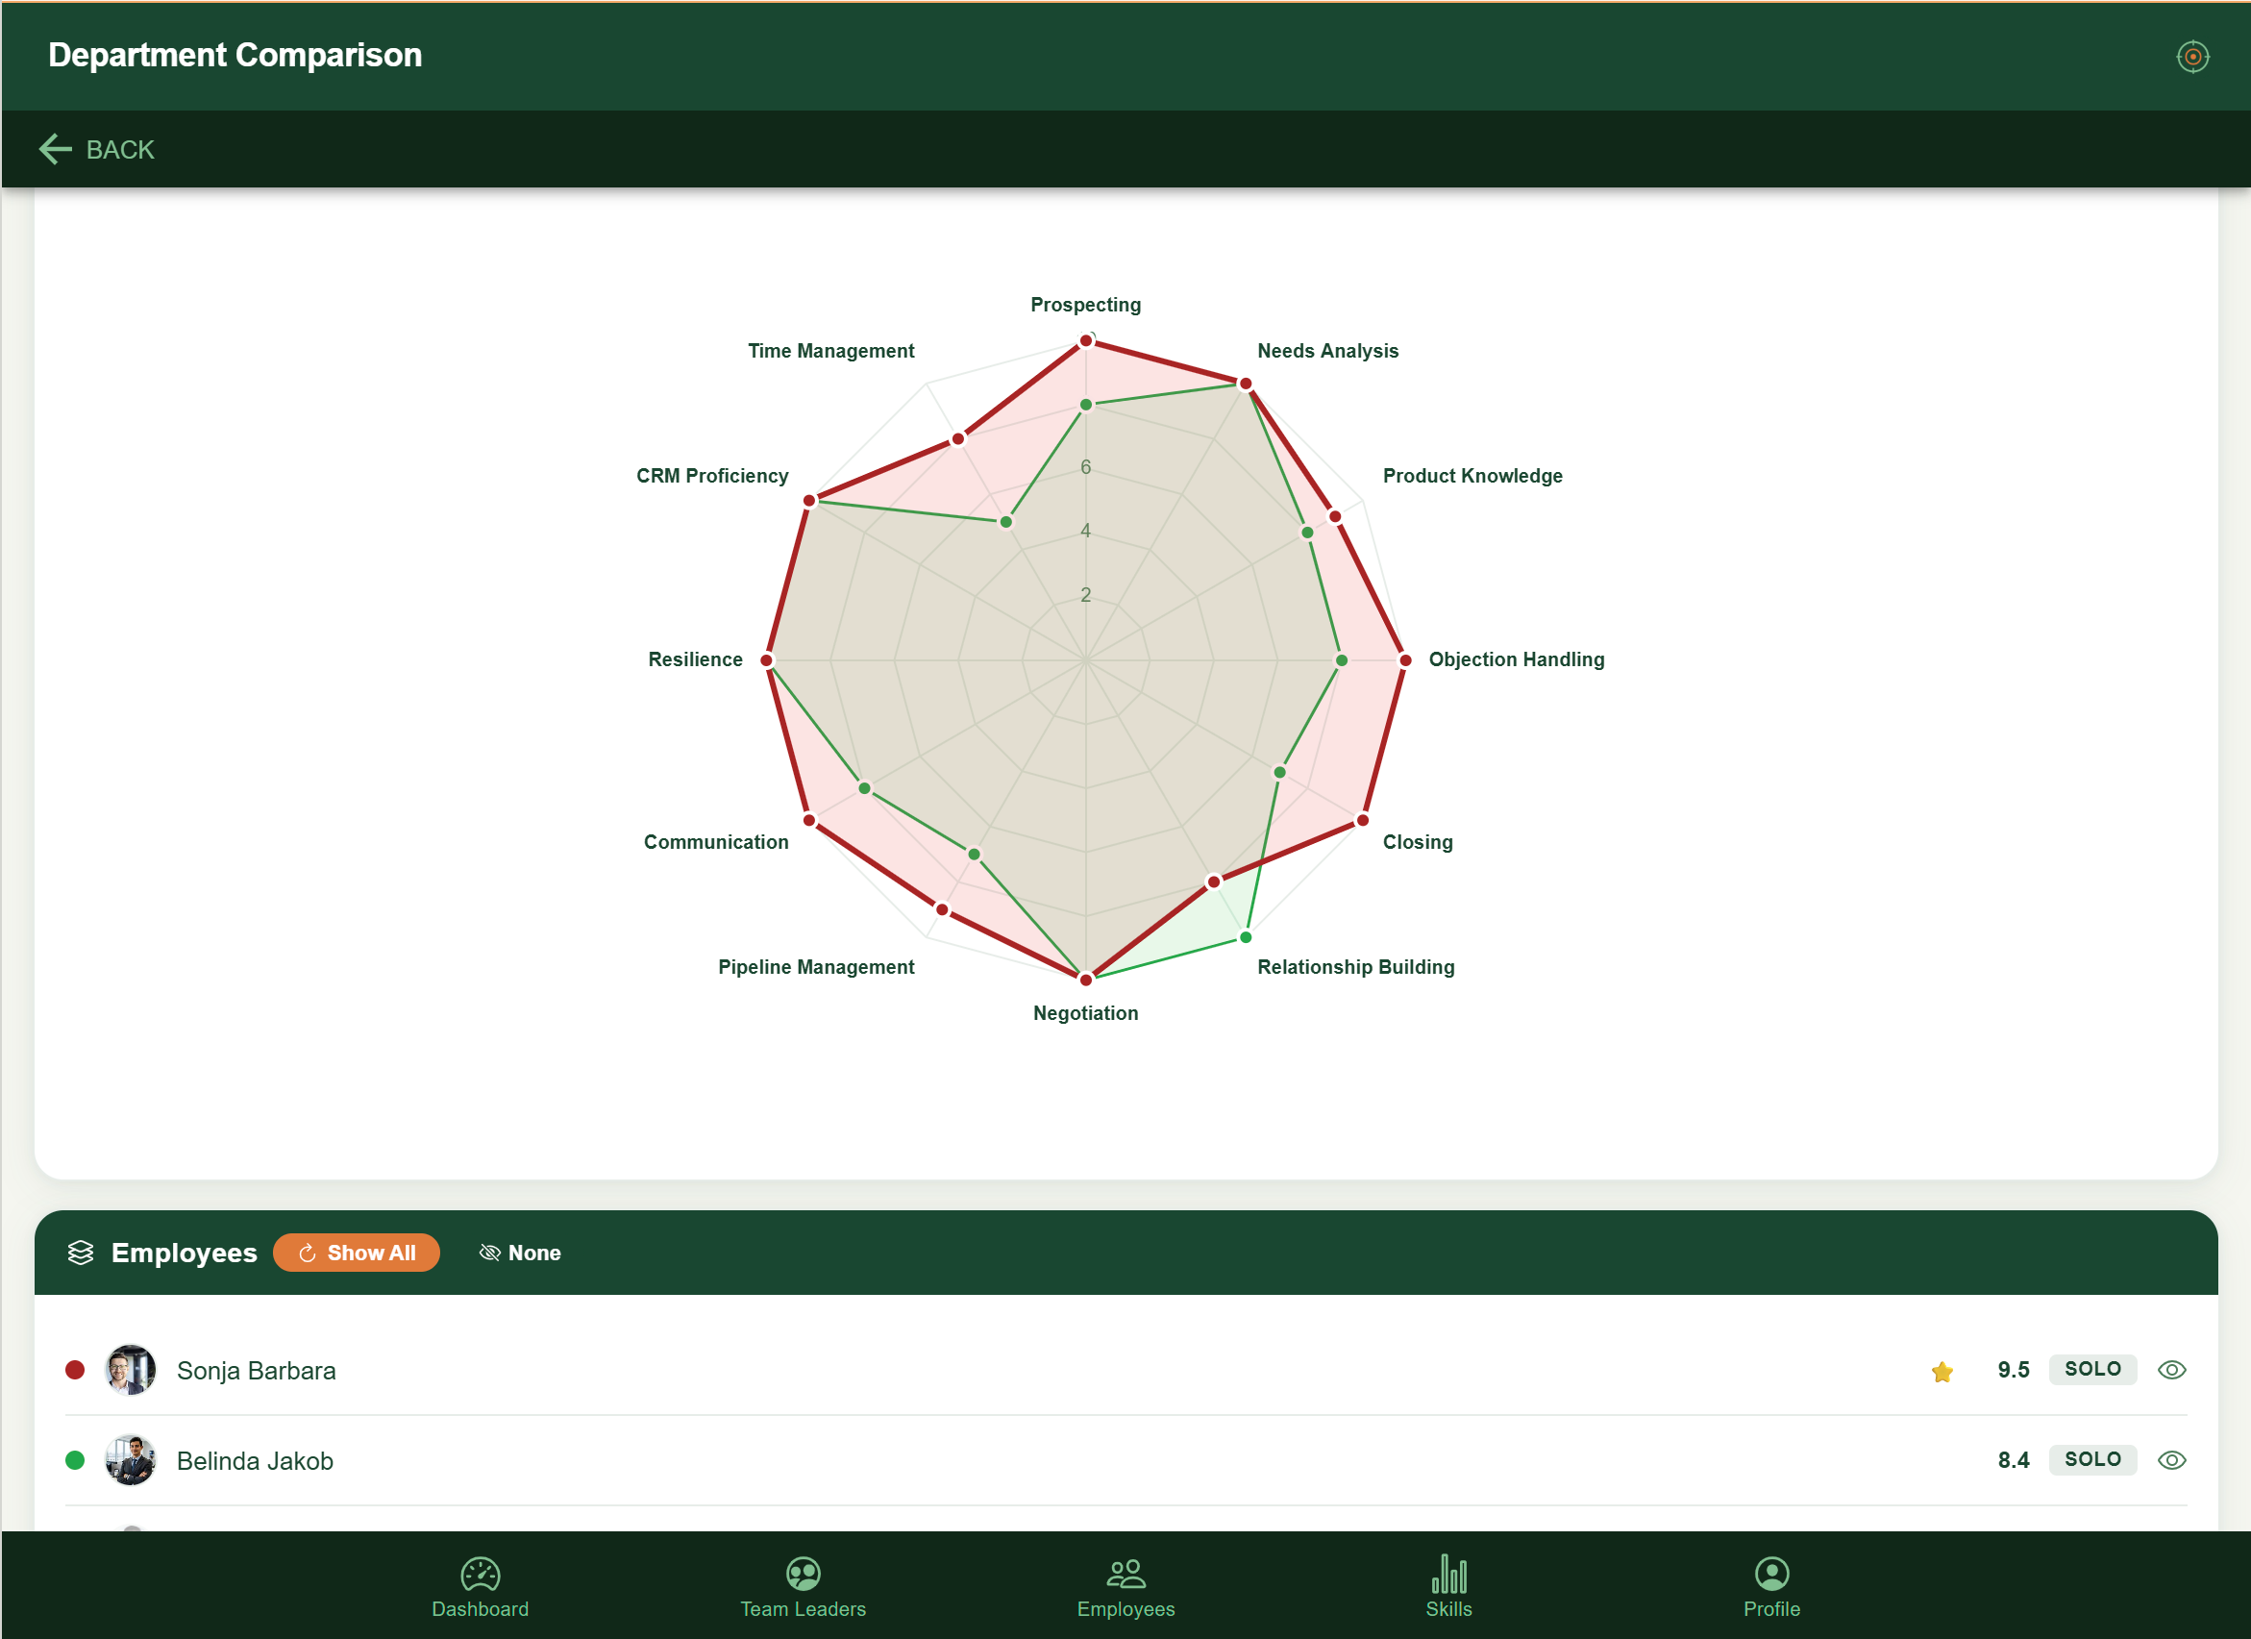
Task: Go back using the BACK label
Action: (120, 149)
